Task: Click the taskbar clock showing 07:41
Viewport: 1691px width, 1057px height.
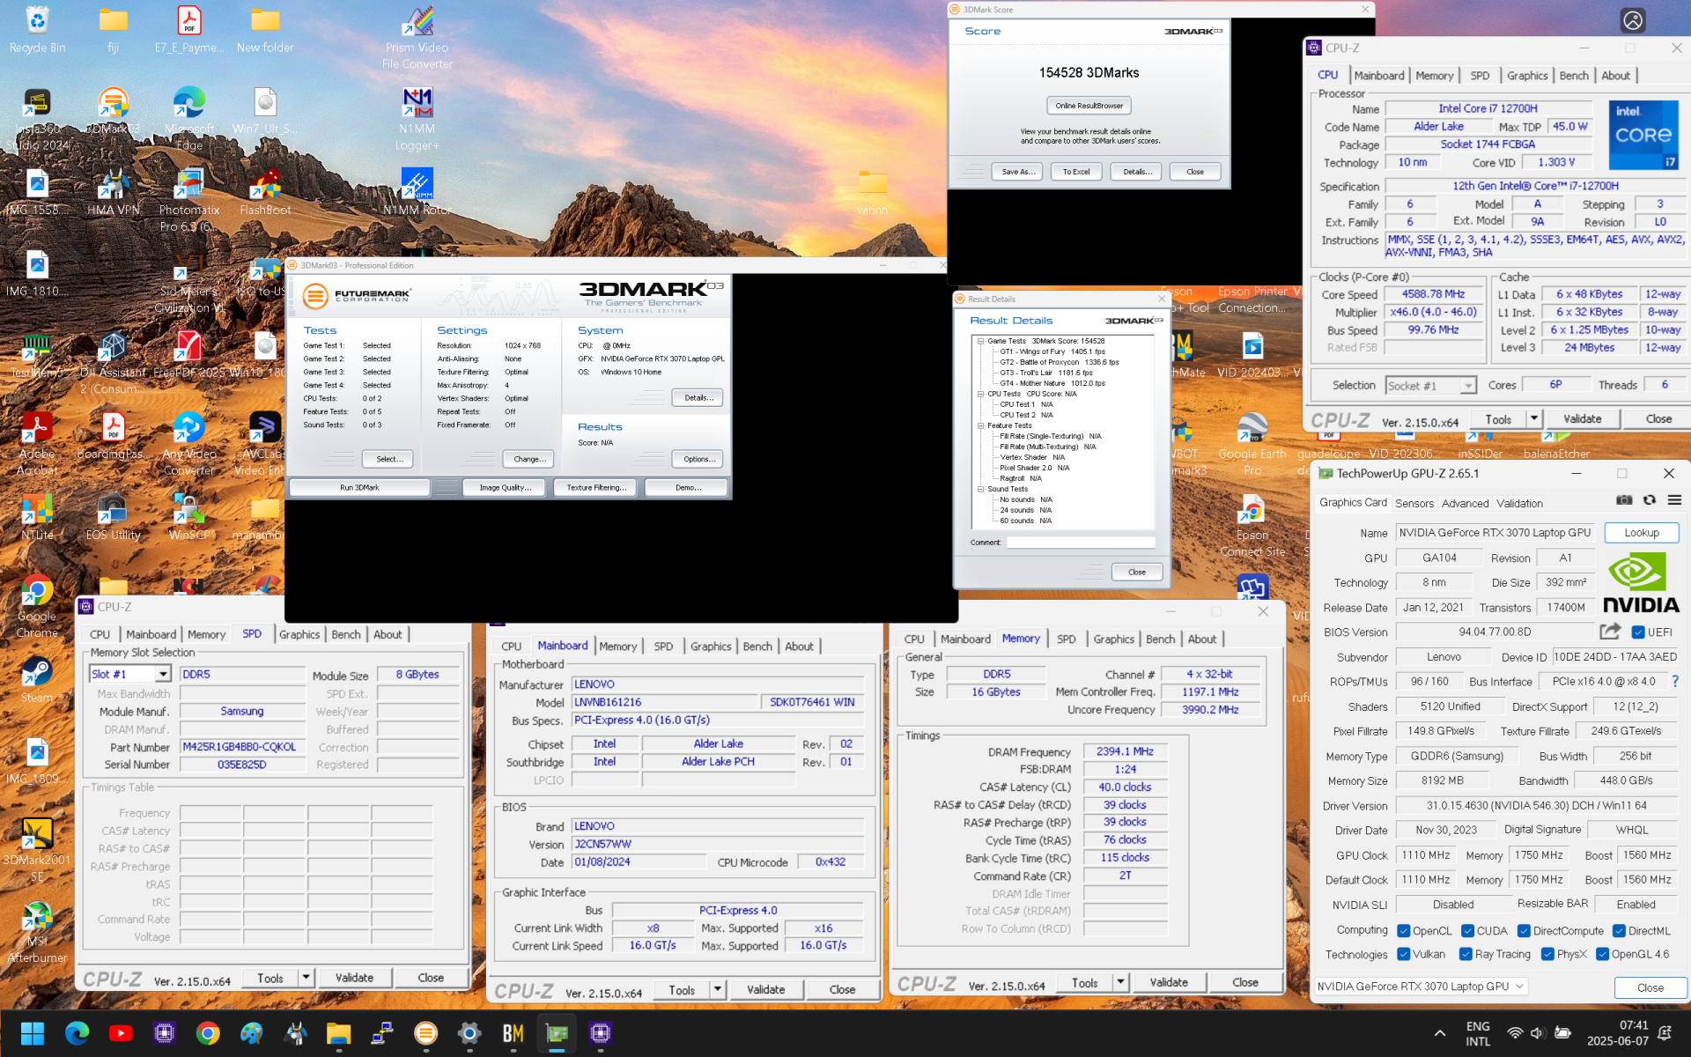Action: 1618,1033
